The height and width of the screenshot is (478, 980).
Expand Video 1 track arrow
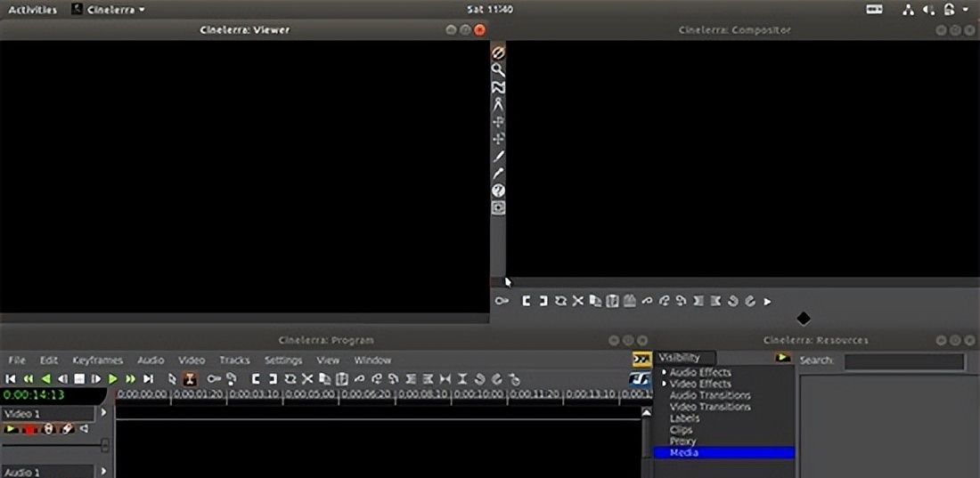(103, 412)
